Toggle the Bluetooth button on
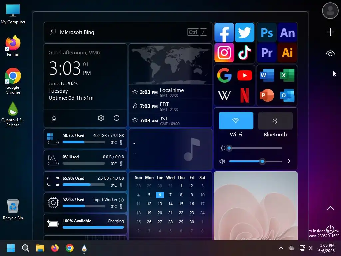This screenshot has height=256, width=341. click(275, 121)
